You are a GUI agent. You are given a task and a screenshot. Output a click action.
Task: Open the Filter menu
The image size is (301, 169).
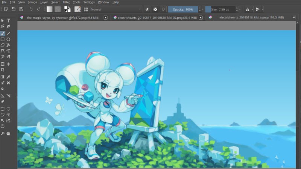click(x=66, y=2)
